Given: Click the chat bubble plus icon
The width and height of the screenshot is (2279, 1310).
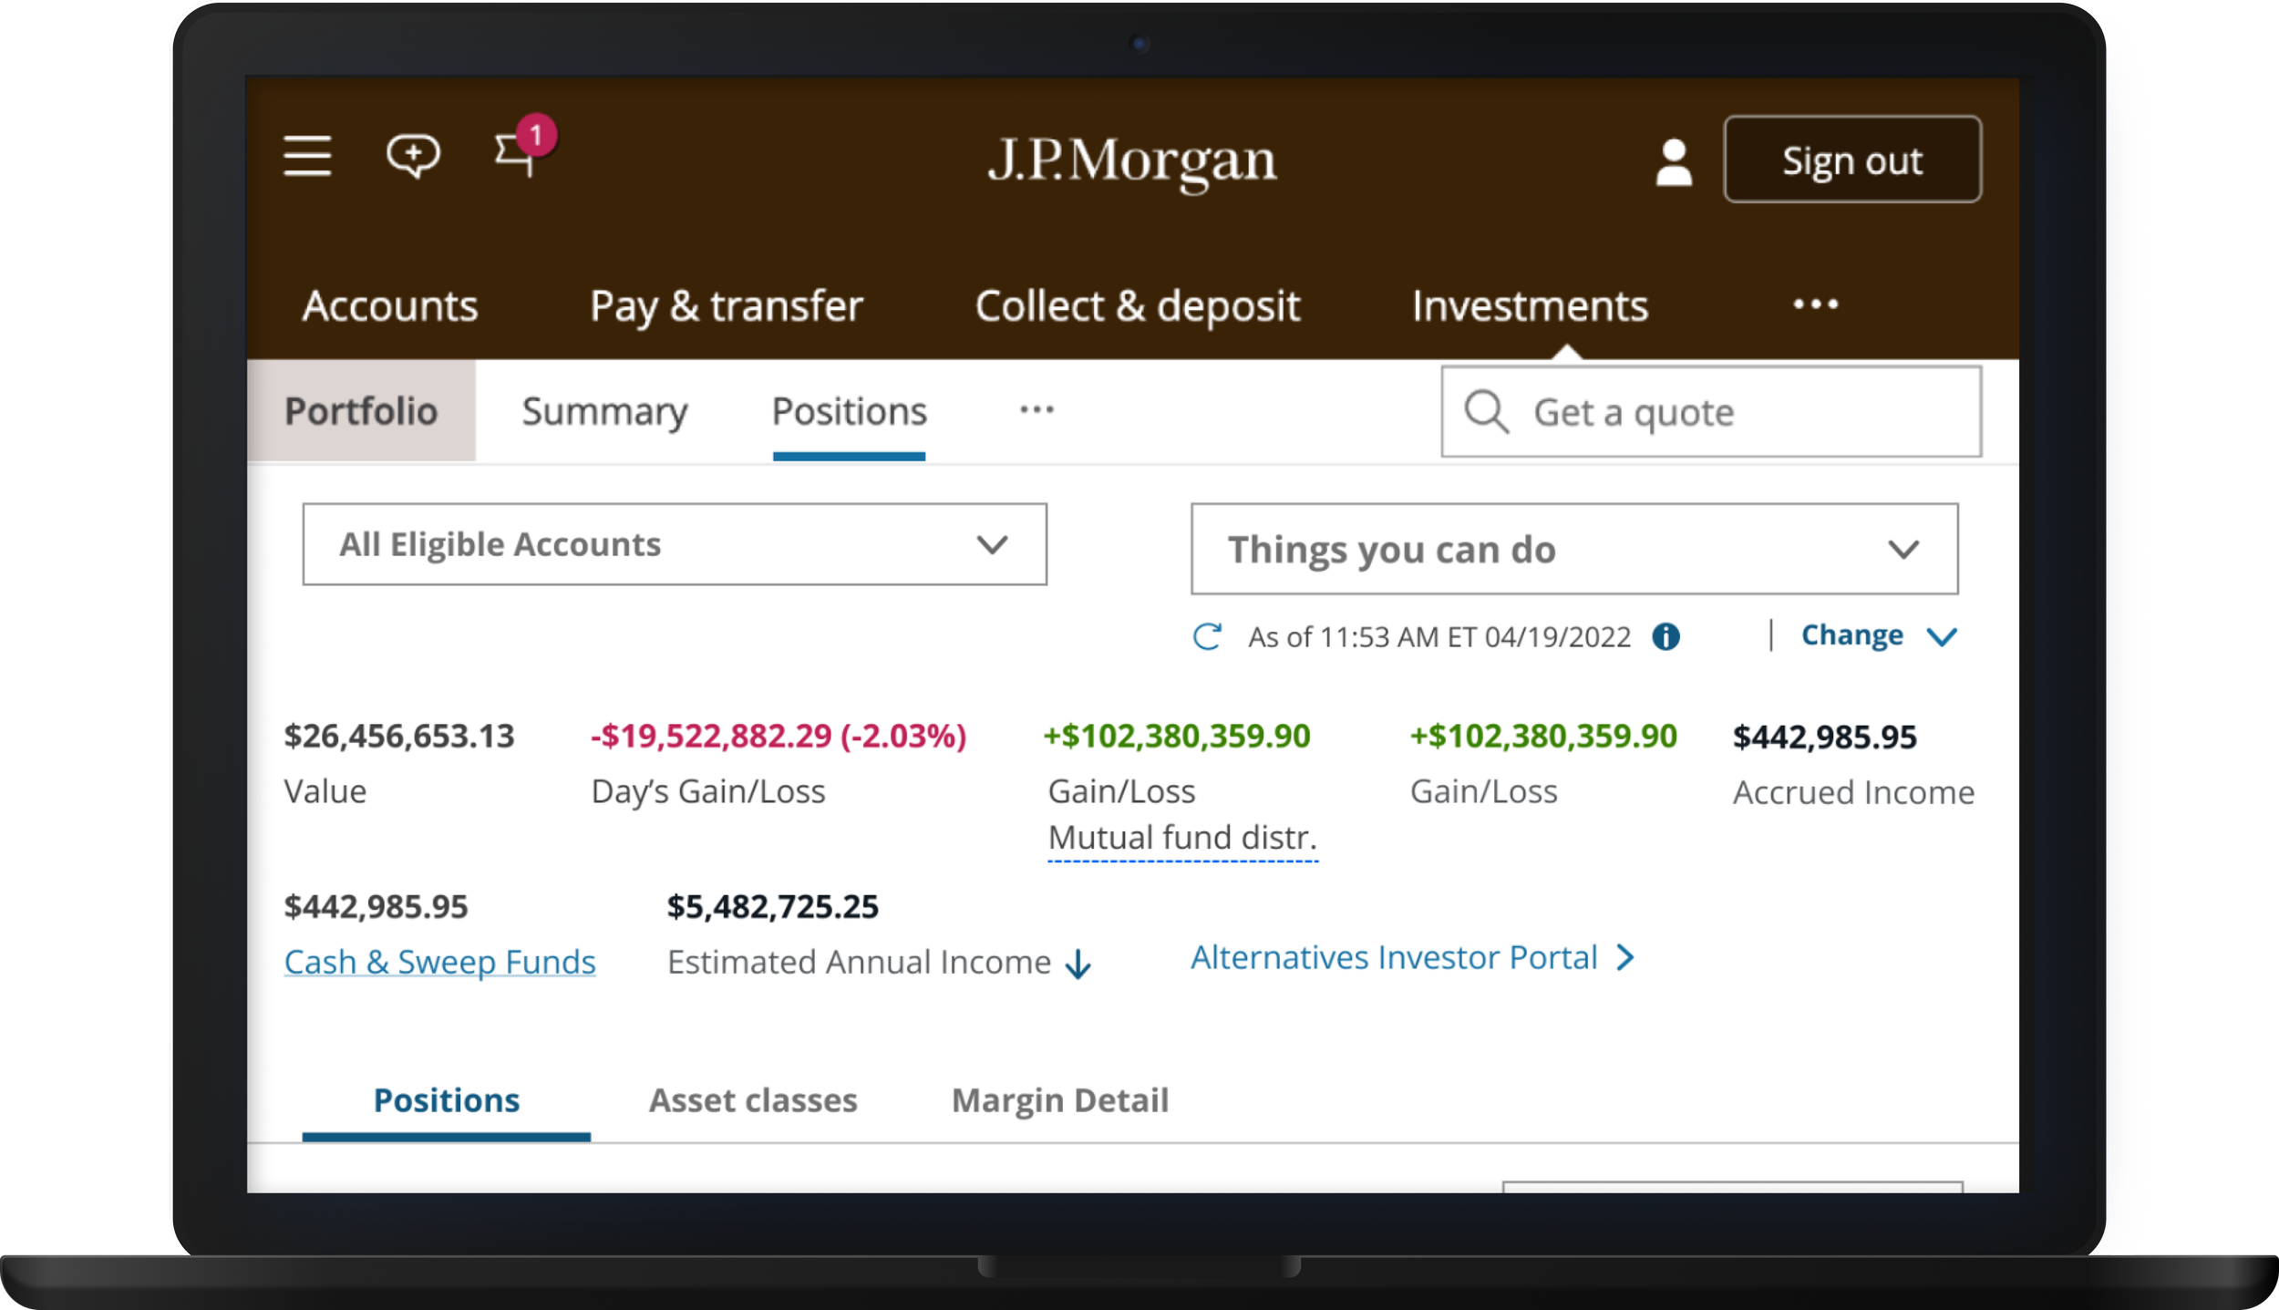Looking at the screenshot, I should [413, 156].
